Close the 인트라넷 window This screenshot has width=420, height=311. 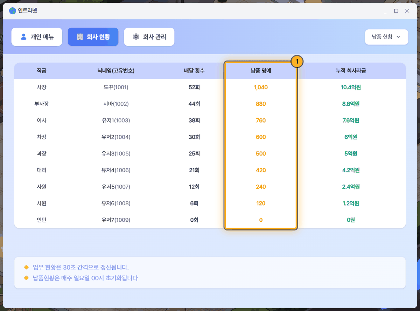407,11
